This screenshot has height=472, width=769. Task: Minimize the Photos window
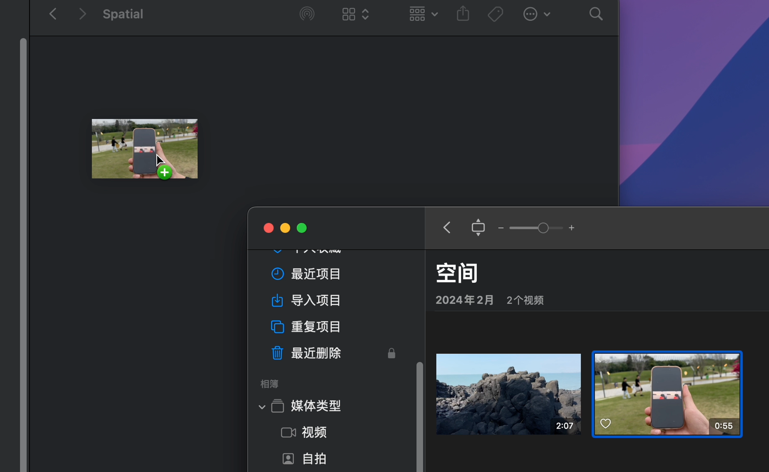click(x=285, y=228)
